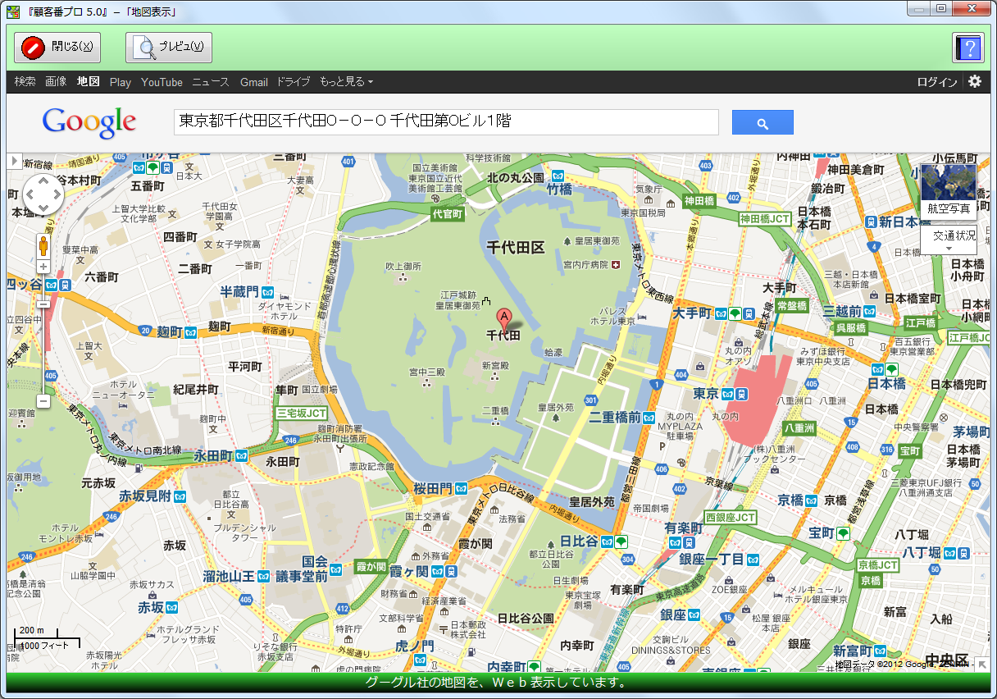Image resolution: width=997 pixels, height=699 pixels.
Task: Open Gmail link in Google bar
Action: [254, 82]
